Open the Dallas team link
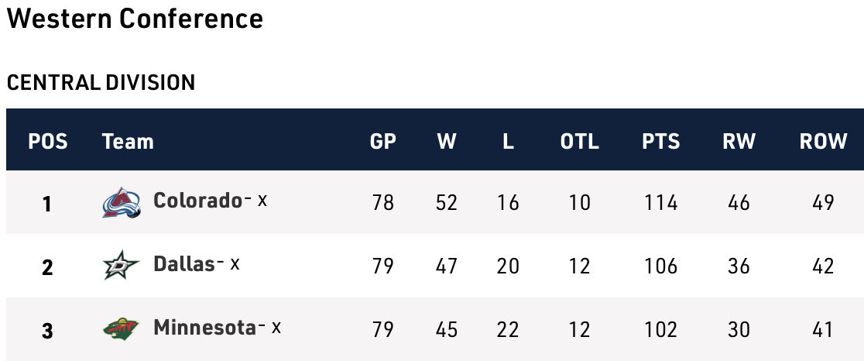The height and width of the screenshot is (361, 864). [x=183, y=264]
